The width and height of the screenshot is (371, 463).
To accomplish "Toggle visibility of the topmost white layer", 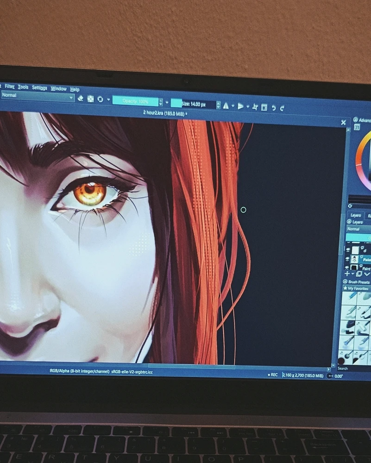I will 348,250.
